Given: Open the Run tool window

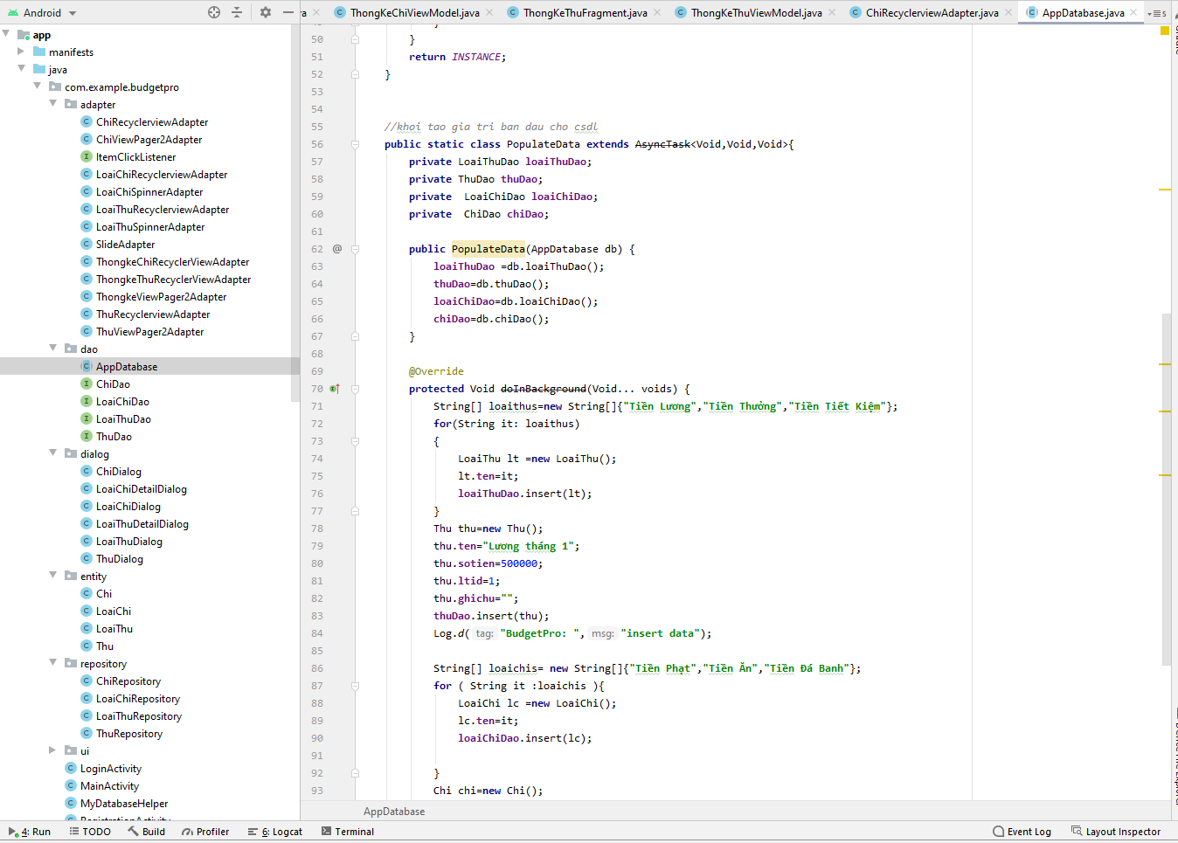Looking at the screenshot, I should coord(30,832).
